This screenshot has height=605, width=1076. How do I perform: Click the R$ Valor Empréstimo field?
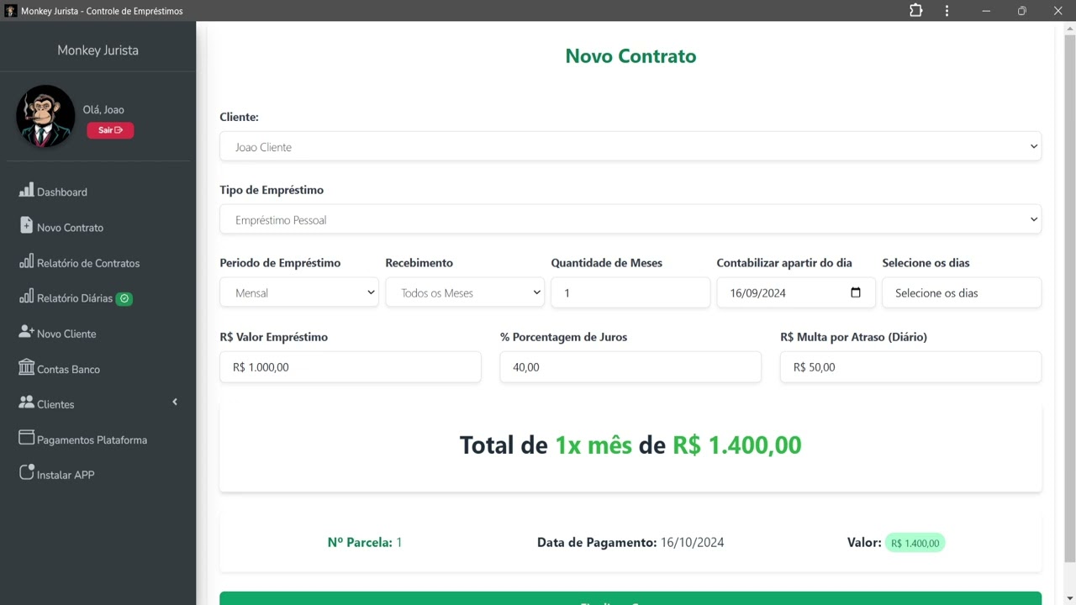(351, 366)
